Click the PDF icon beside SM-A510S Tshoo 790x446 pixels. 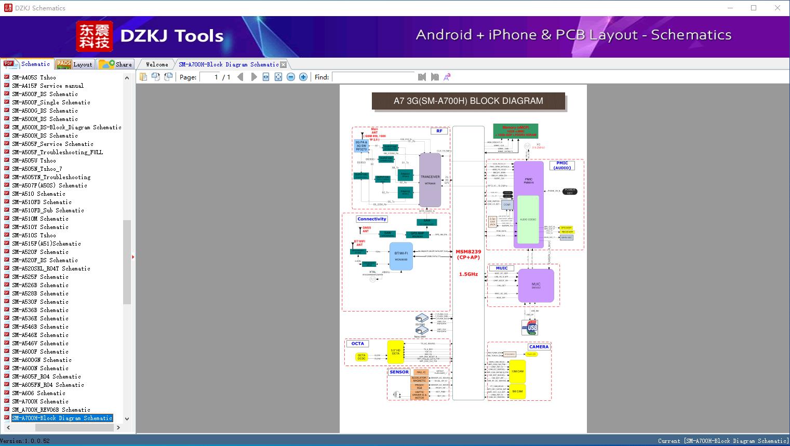7,235
